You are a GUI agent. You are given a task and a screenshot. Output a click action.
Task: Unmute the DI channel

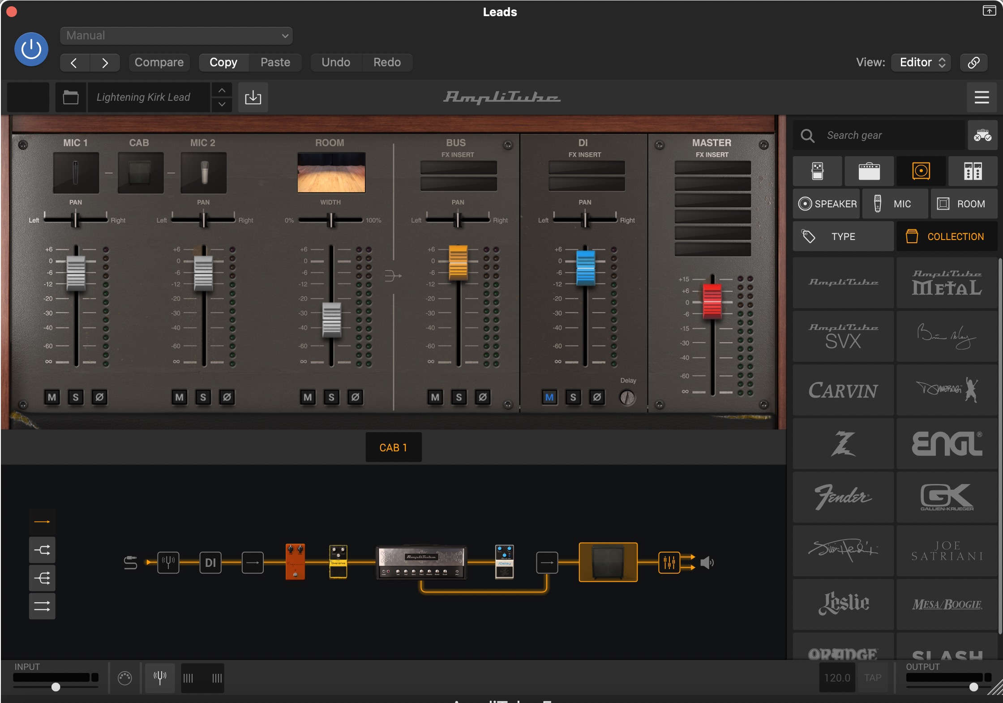click(x=549, y=397)
